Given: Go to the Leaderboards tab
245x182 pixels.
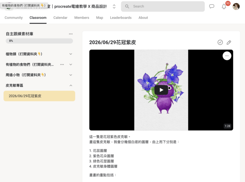Looking at the screenshot, I should click(x=121, y=18).
